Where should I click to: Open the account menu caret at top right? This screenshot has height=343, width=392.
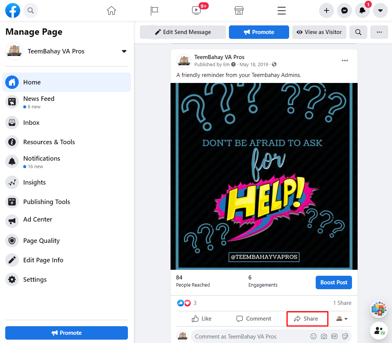(380, 10)
